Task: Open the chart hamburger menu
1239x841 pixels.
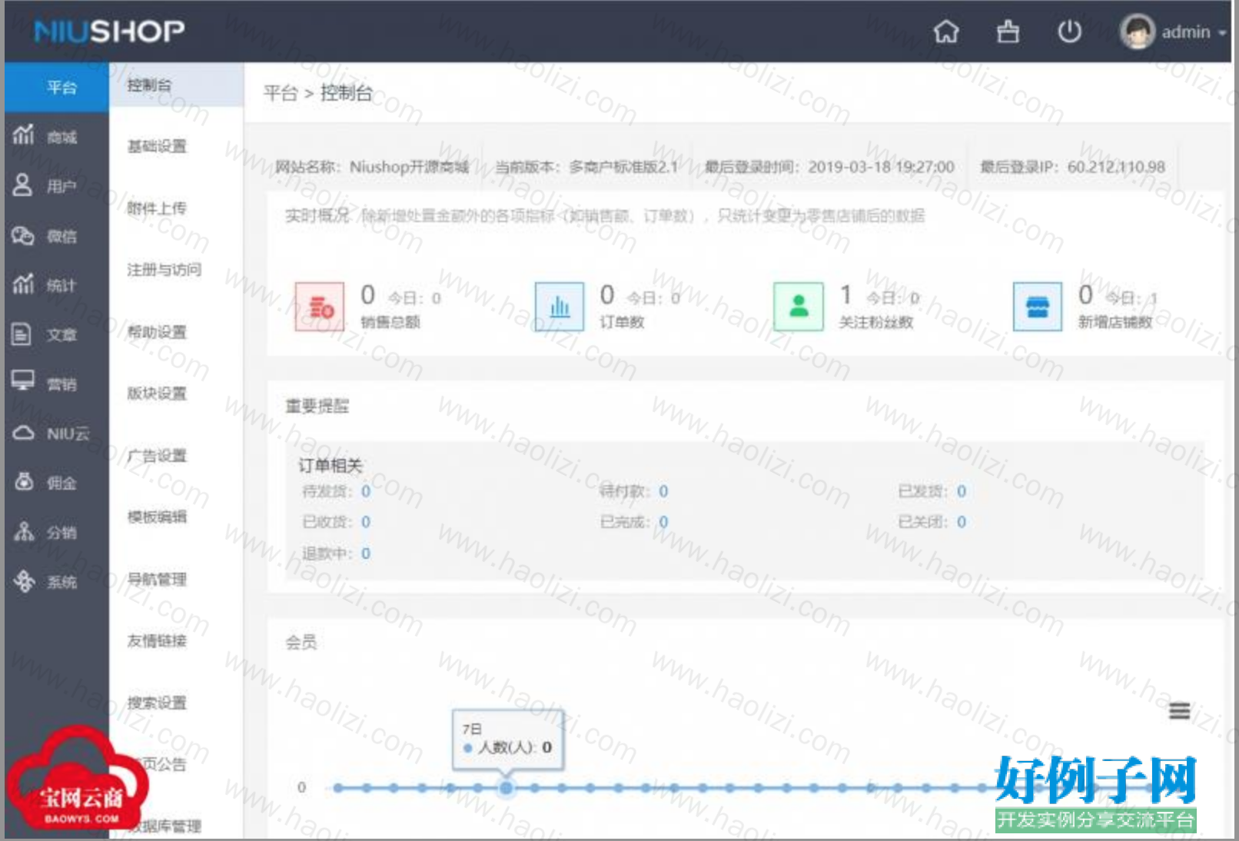Action: [1179, 711]
